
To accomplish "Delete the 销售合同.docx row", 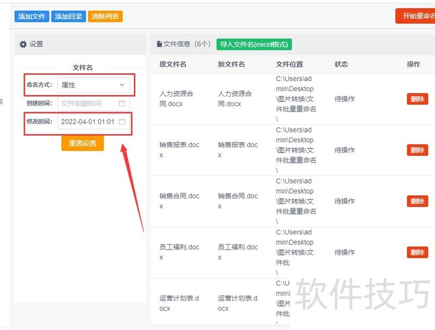I will [x=417, y=201].
